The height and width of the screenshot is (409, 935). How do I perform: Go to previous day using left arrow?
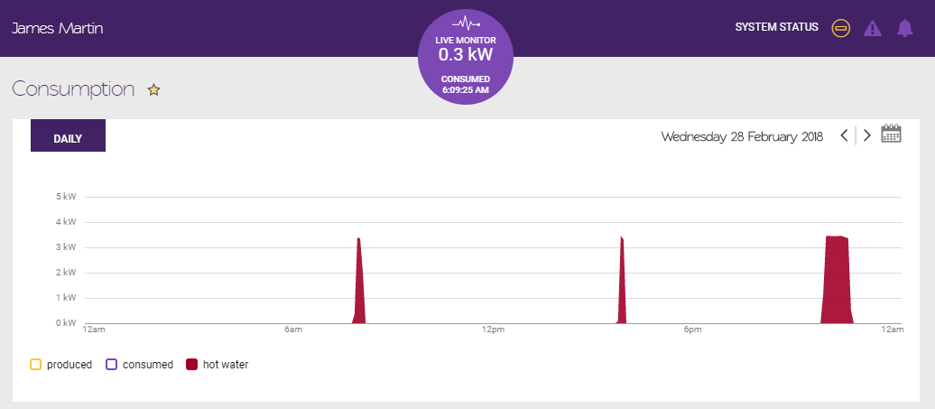coord(844,135)
